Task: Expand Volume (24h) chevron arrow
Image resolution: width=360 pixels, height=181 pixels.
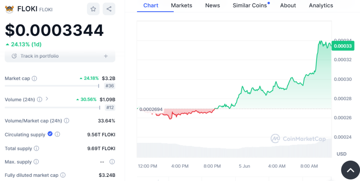Action: pos(47,99)
